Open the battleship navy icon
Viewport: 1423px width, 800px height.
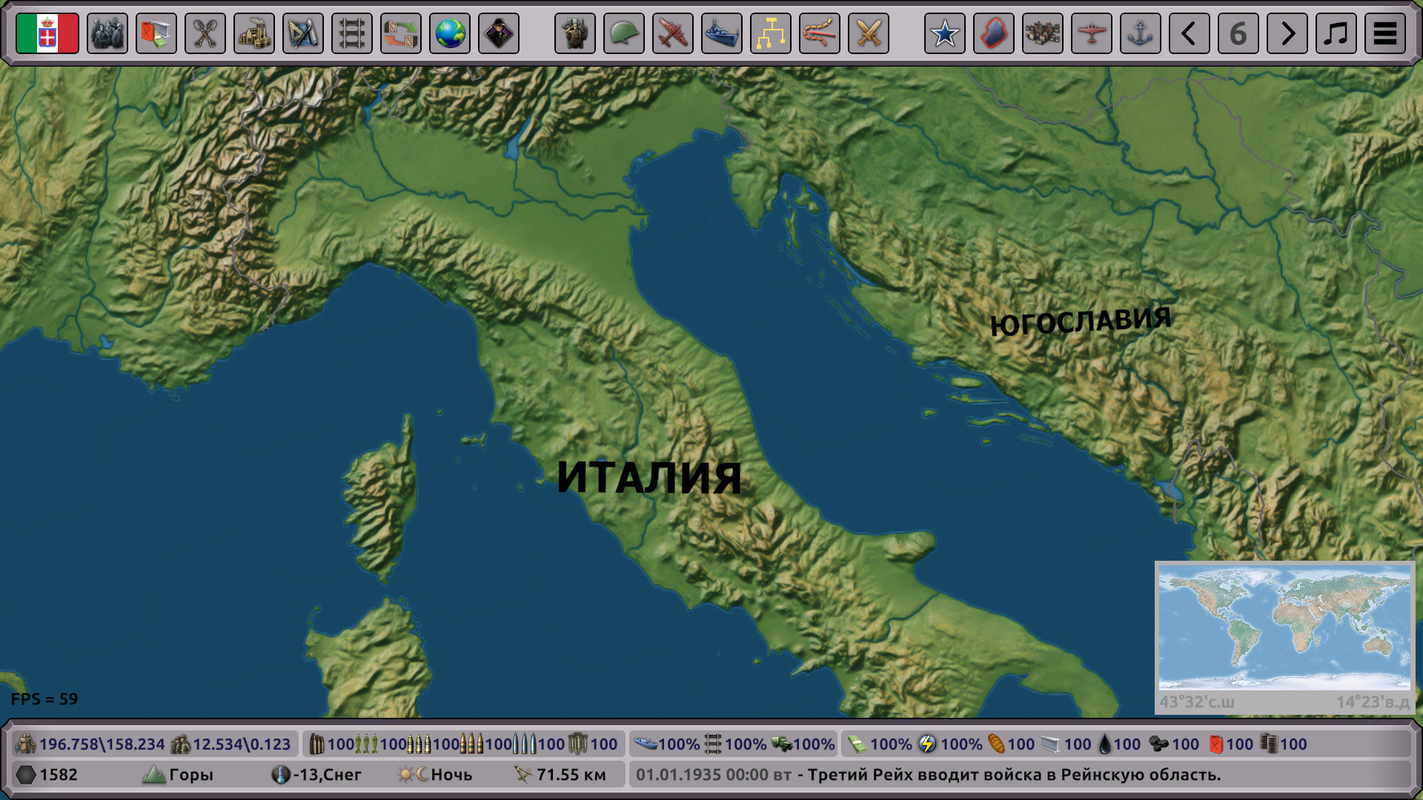pyautogui.click(x=722, y=33)
